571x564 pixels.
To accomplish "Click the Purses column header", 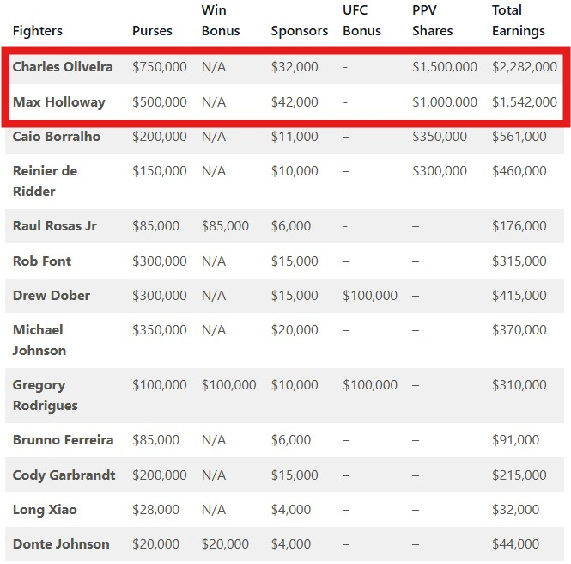I will tap(152, 31).
